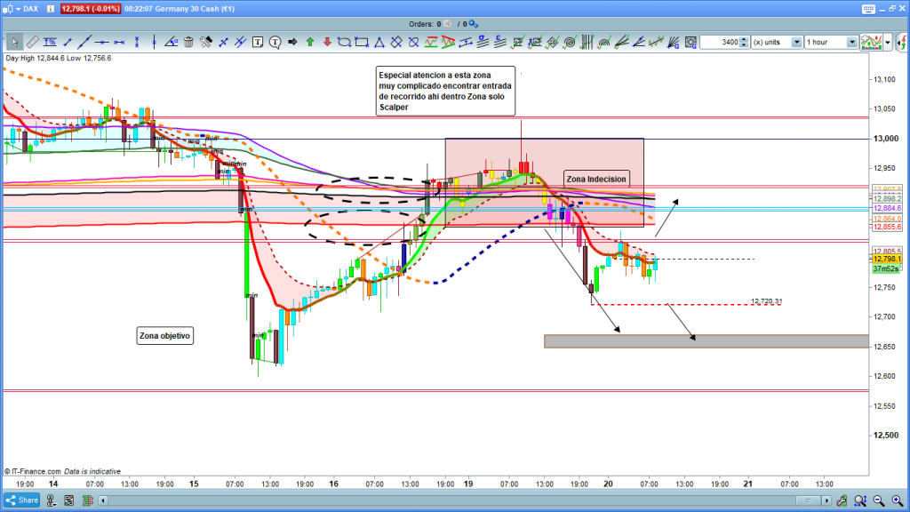The width and height of the screenshot is (910, 512).
Task: Select the boxed T text tool
Action: 258,42
